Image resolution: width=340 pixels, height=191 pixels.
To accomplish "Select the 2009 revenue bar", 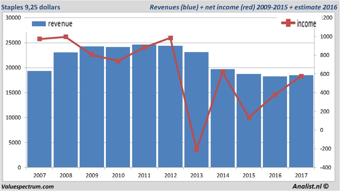I will [x=92, y=107].
